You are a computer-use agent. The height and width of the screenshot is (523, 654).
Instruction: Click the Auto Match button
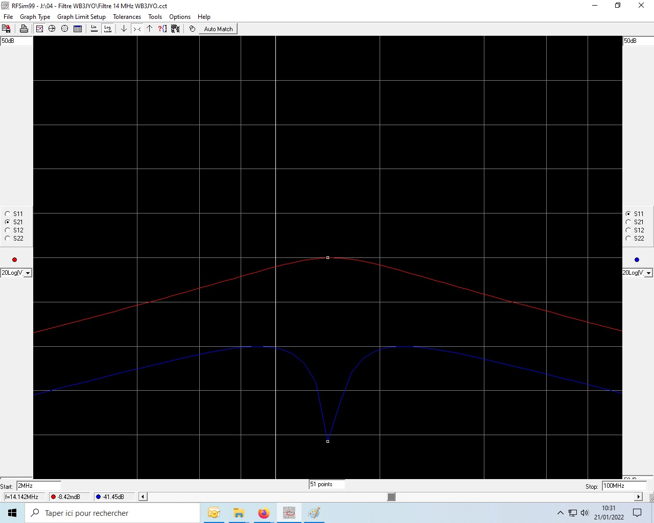coord(218,29)
